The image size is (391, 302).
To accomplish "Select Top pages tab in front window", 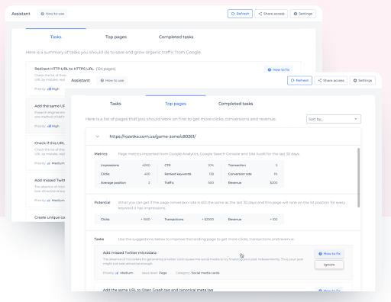I will [176, 104].
